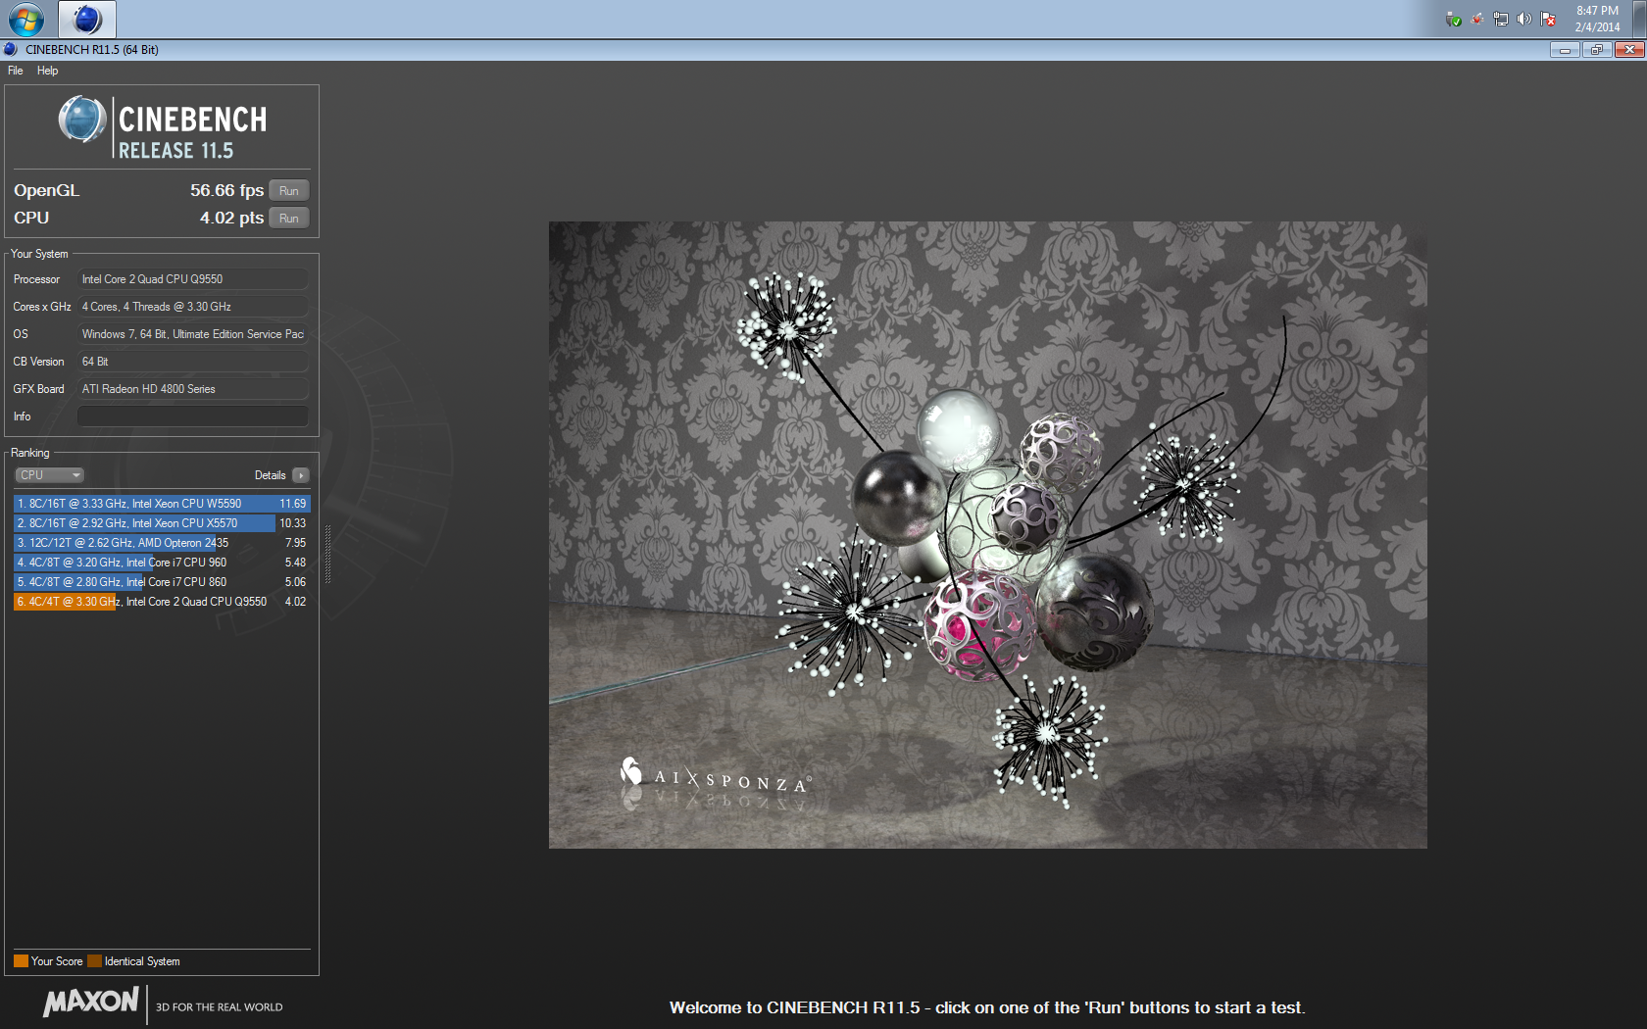Screen dimensions: 1647x1029
Task: Click the Processor field
Action: [x=193, y=279]
